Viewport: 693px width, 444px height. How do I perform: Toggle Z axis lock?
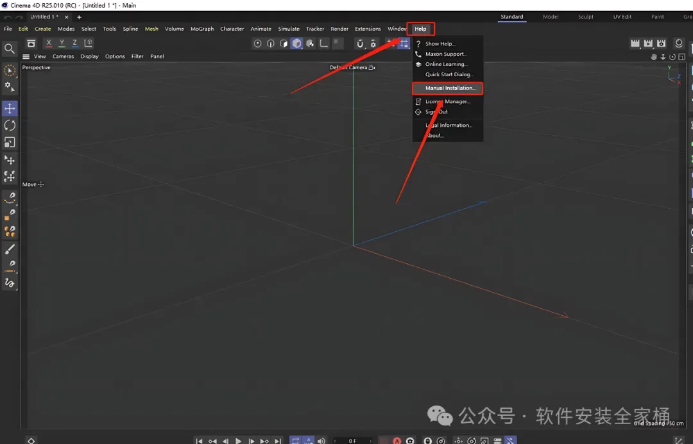point(74,43)
